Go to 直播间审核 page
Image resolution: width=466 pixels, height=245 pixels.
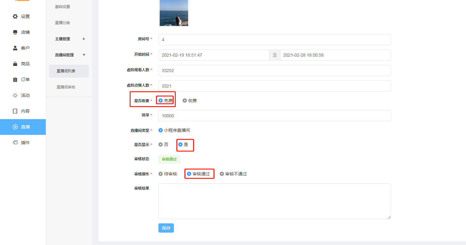66,87
